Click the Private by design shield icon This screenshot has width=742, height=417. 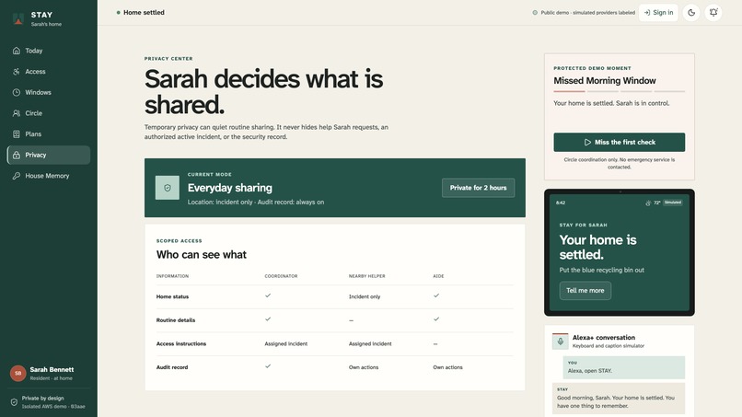(x=14, y=402)
